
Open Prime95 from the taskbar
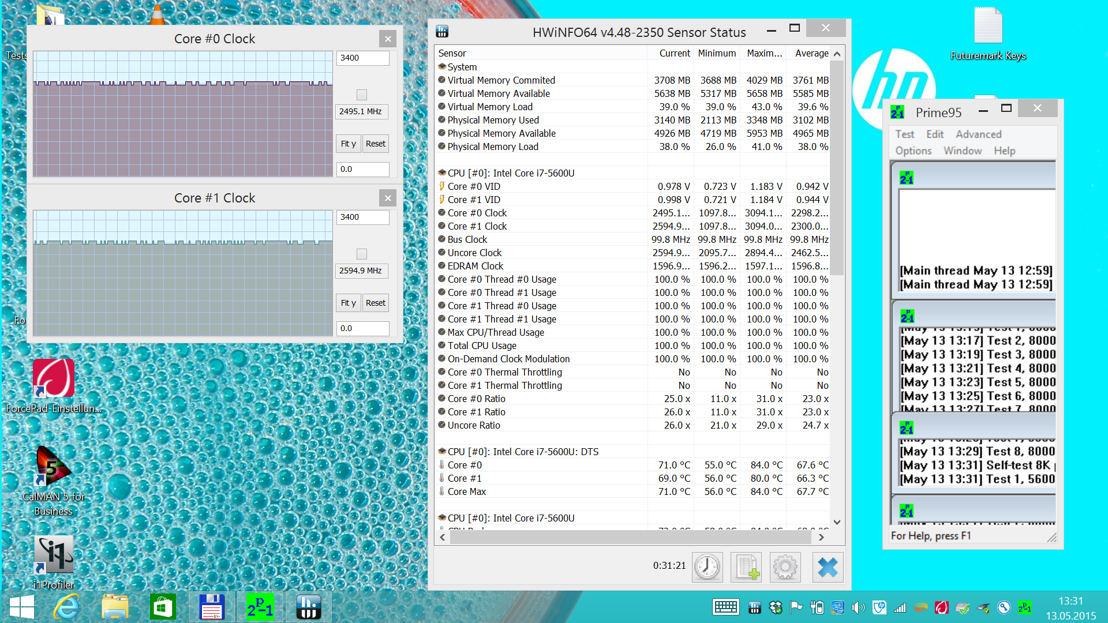pyautogui.click(x=260, y=607)
